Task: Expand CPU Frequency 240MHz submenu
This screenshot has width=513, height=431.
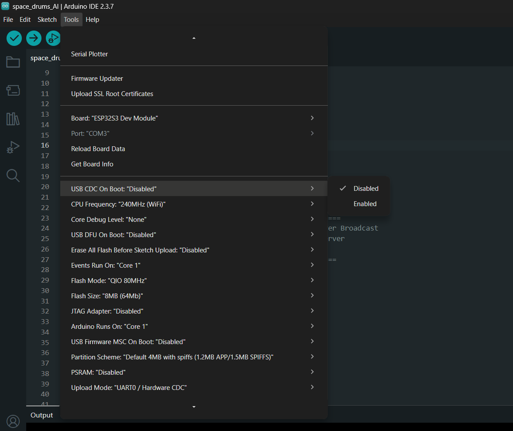Action: [x=194, y=204]
